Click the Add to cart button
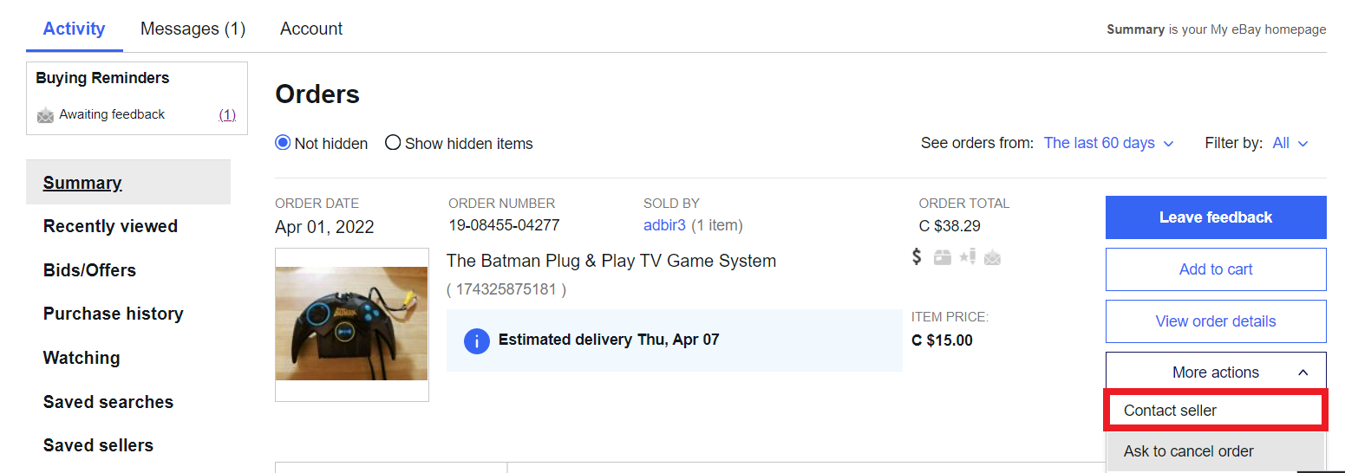 point(1216,269)
